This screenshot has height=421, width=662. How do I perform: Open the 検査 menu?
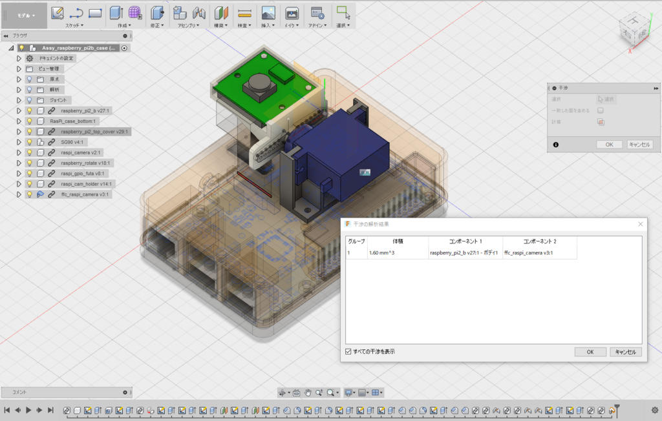coord(244,25)
